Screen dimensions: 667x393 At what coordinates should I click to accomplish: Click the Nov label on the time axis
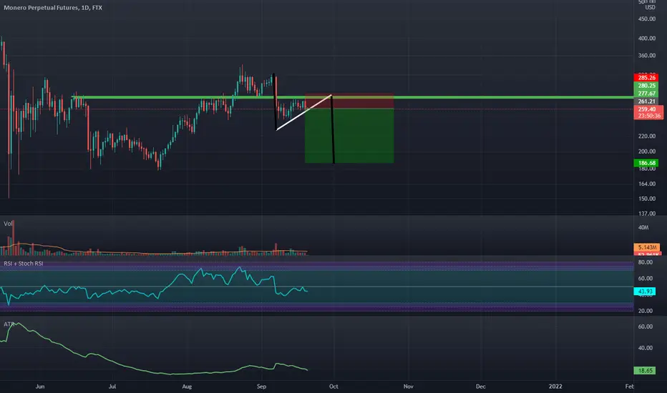pyautogui.click(x=409, y=386)
